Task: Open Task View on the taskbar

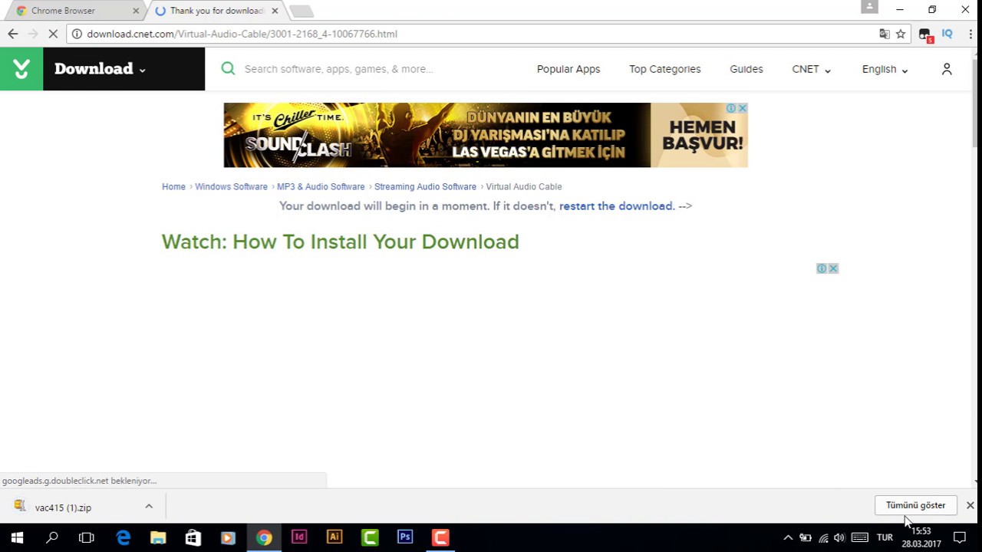Action: [87, 537]
